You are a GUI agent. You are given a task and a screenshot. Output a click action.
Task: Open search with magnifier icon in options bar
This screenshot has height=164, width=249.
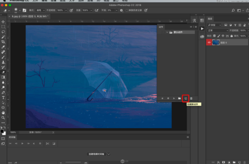[x=233, y=10]
